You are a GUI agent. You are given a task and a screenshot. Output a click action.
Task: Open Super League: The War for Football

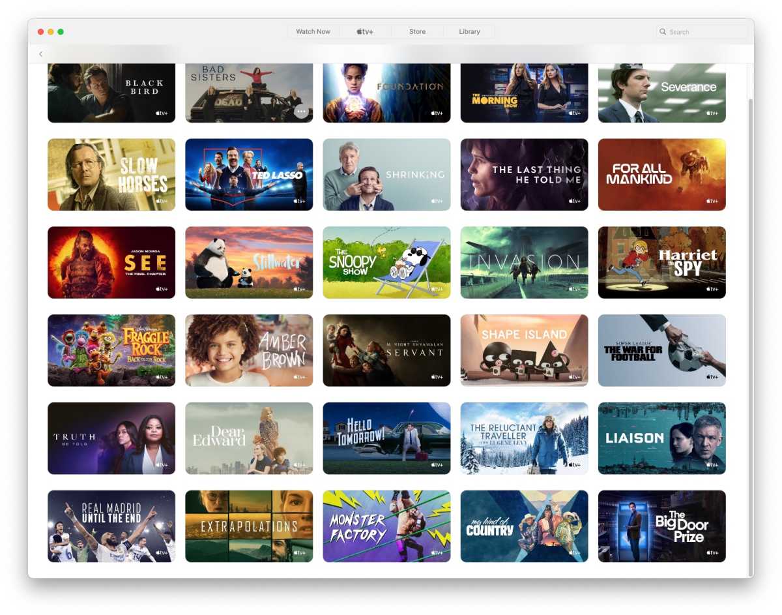[661, 350]
